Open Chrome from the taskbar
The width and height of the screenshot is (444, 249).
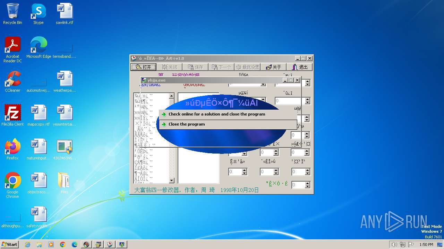tap(63, 245)
